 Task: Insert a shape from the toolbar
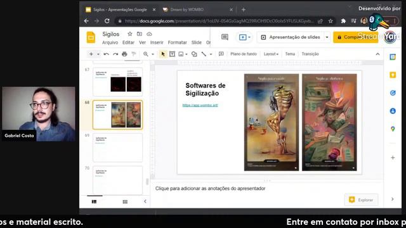click(x=194, y=54)
